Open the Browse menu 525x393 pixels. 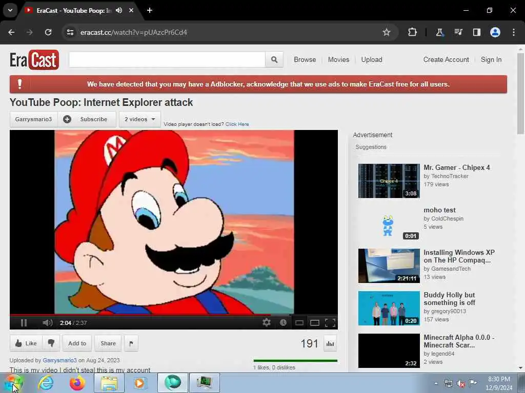pos(305,59)
